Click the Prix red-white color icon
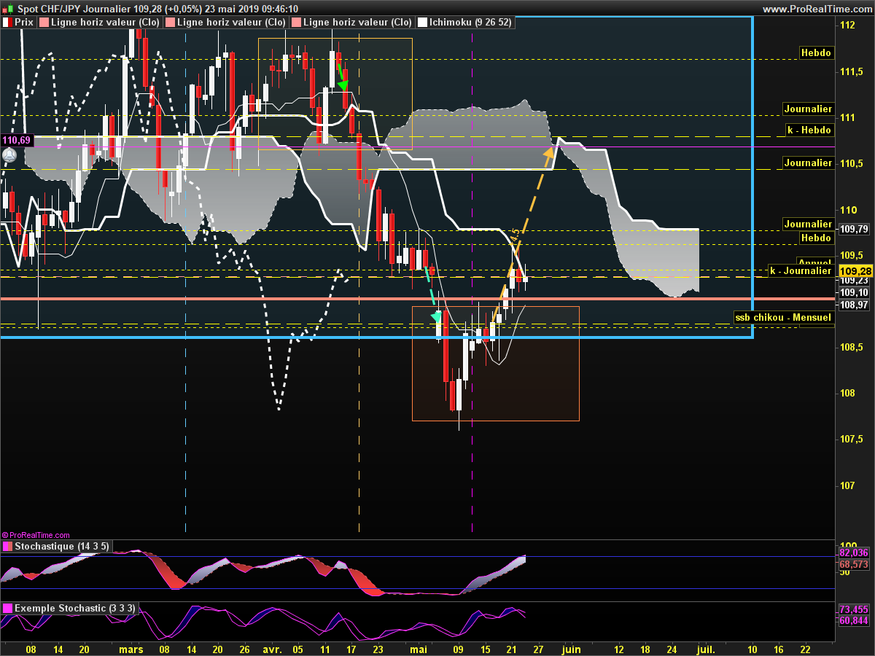The height and width of the screenshot is (656, 875). [x=7, y=23]
